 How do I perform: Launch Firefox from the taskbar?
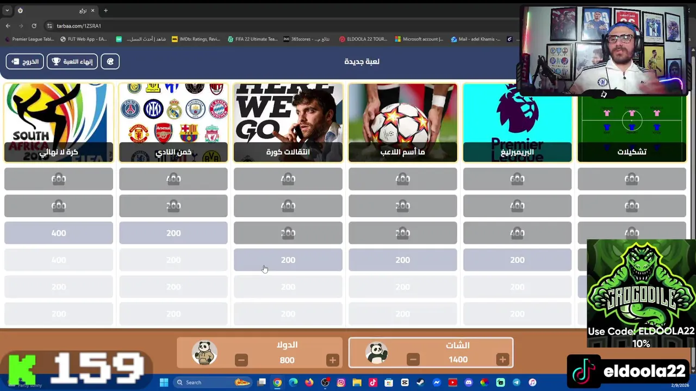point(309,382)
